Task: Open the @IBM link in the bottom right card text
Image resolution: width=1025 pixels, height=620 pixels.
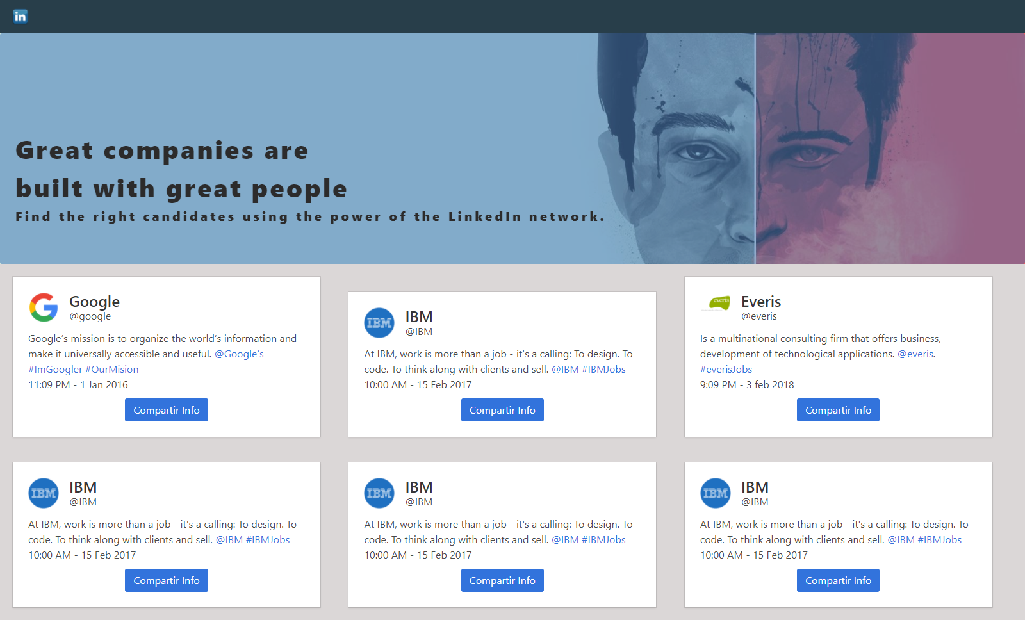Action: (901, 540)
